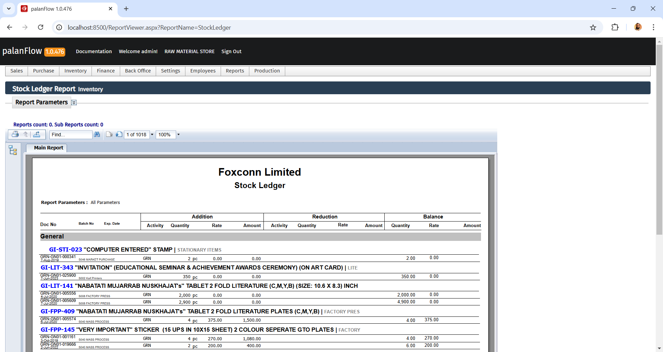The image size is (663, 352).
Task: Go back using the browser back arrow
Action: click(x=10, y=27)
